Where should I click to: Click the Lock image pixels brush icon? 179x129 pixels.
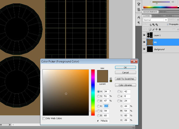click(x=153, y=29)
